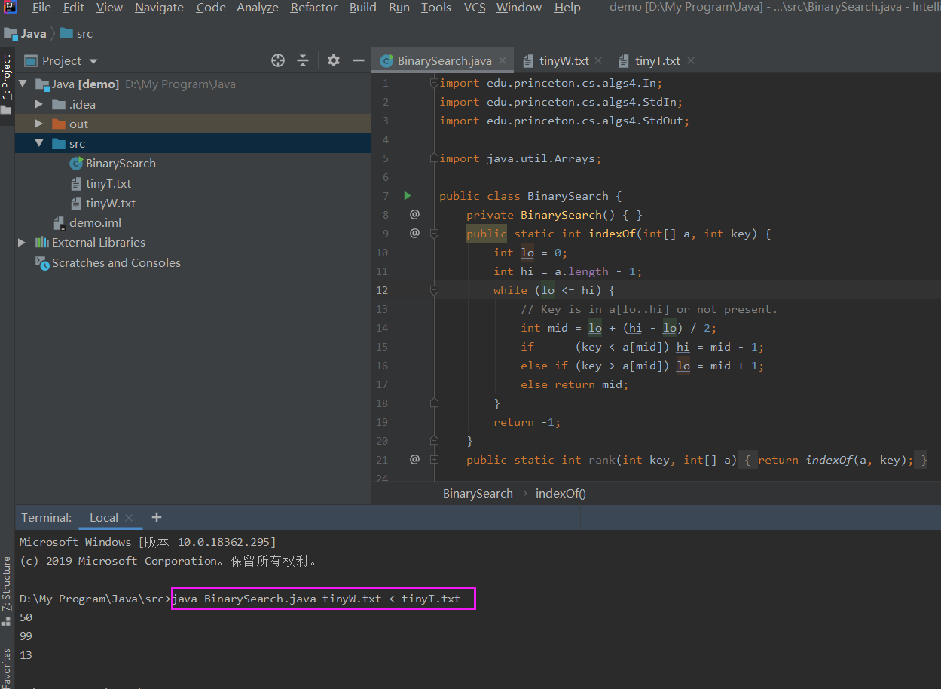Viewport: 941px width, 689px height.
Task: Select the out folder row
Action: tap(193, 124)
